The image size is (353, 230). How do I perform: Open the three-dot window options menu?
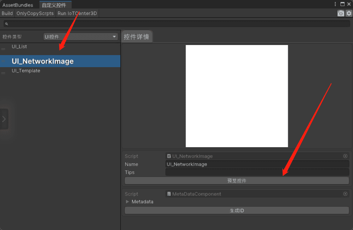coord(335,4)
